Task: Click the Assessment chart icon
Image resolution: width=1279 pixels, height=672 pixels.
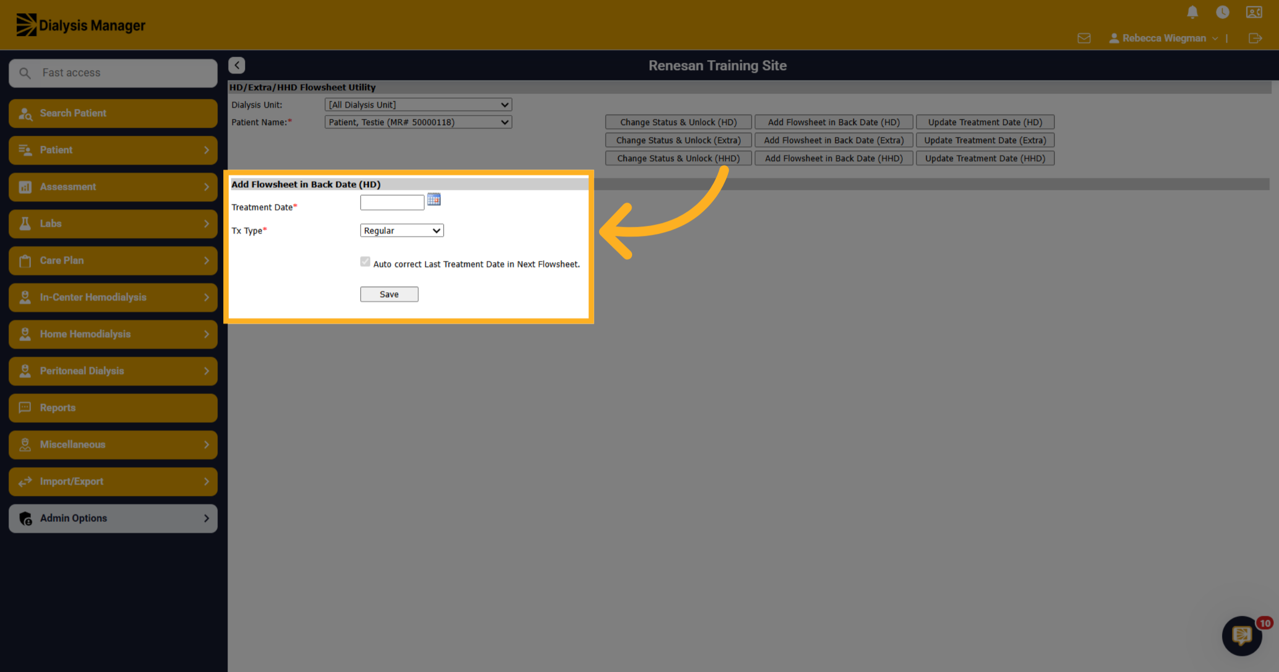Action: coord(25,187)
